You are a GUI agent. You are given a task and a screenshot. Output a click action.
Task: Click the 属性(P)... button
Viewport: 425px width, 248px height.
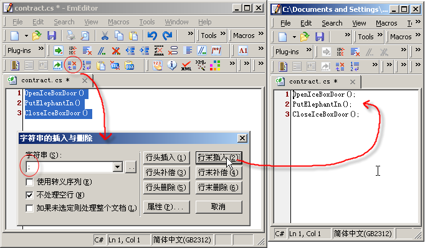pyautogui.click(x=166, y=207)
